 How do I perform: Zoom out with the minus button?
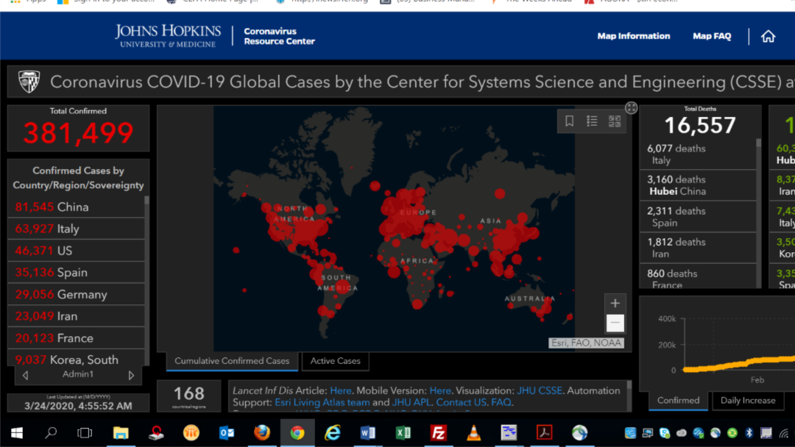click(x=615, y=323)
